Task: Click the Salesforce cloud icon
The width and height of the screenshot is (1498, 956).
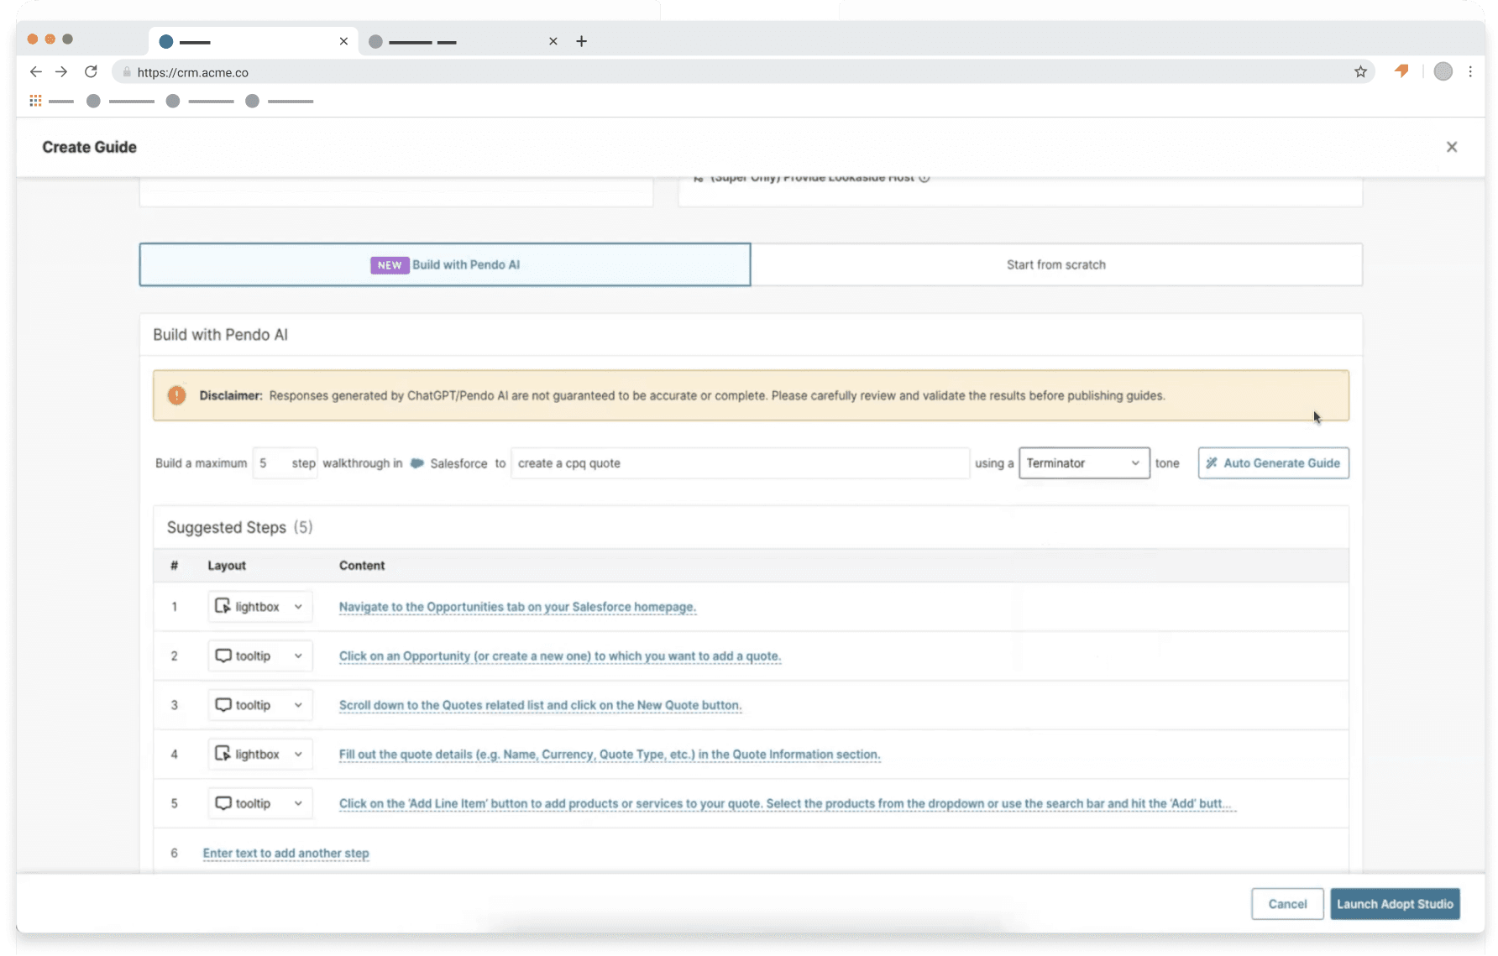Action: pyautogui.click(x=416, y=463)
